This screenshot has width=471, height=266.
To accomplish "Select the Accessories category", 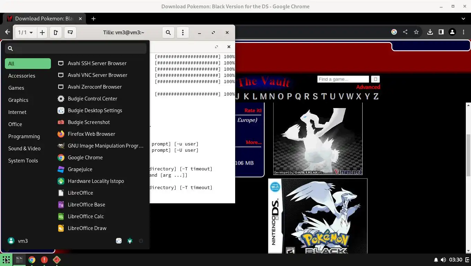I will 28,76.
